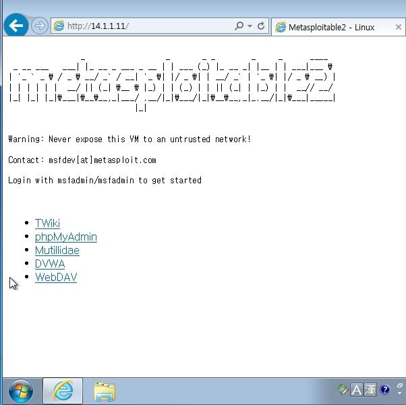Click the Internet Explorer page icon in address bar
Image resolution: width=406 pixels, height=405 pixels.
coord(59,26)
